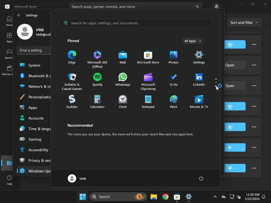Screen dimensions: 271x203
Task: Open muted volume icon in system tray
Action: coord(239,197)
